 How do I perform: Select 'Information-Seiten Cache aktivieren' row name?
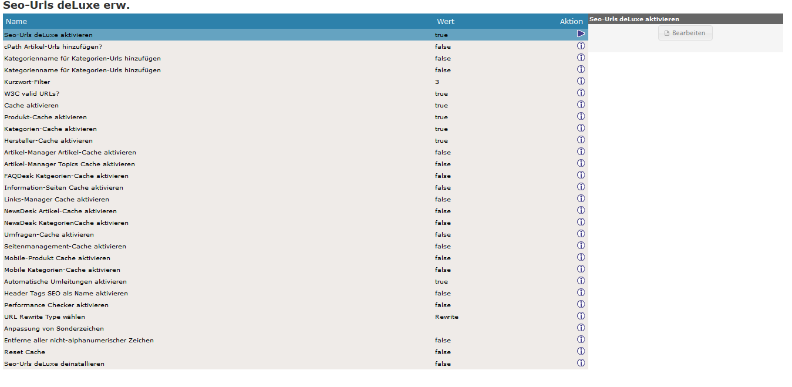pos(63,188)
